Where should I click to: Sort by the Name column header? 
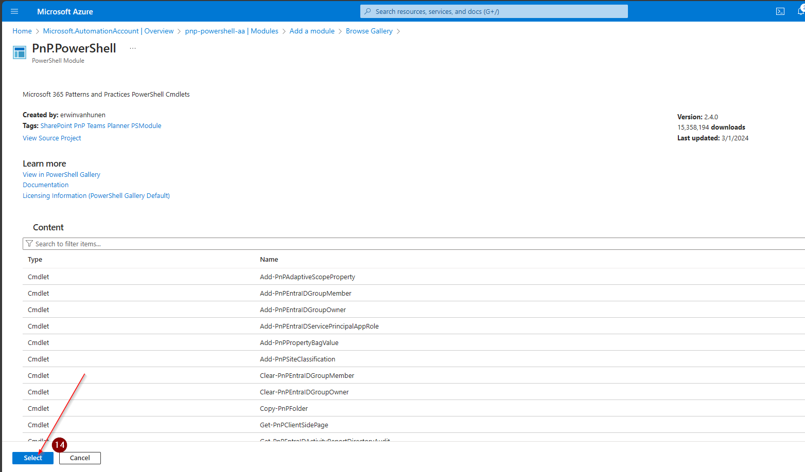(269, 259)
